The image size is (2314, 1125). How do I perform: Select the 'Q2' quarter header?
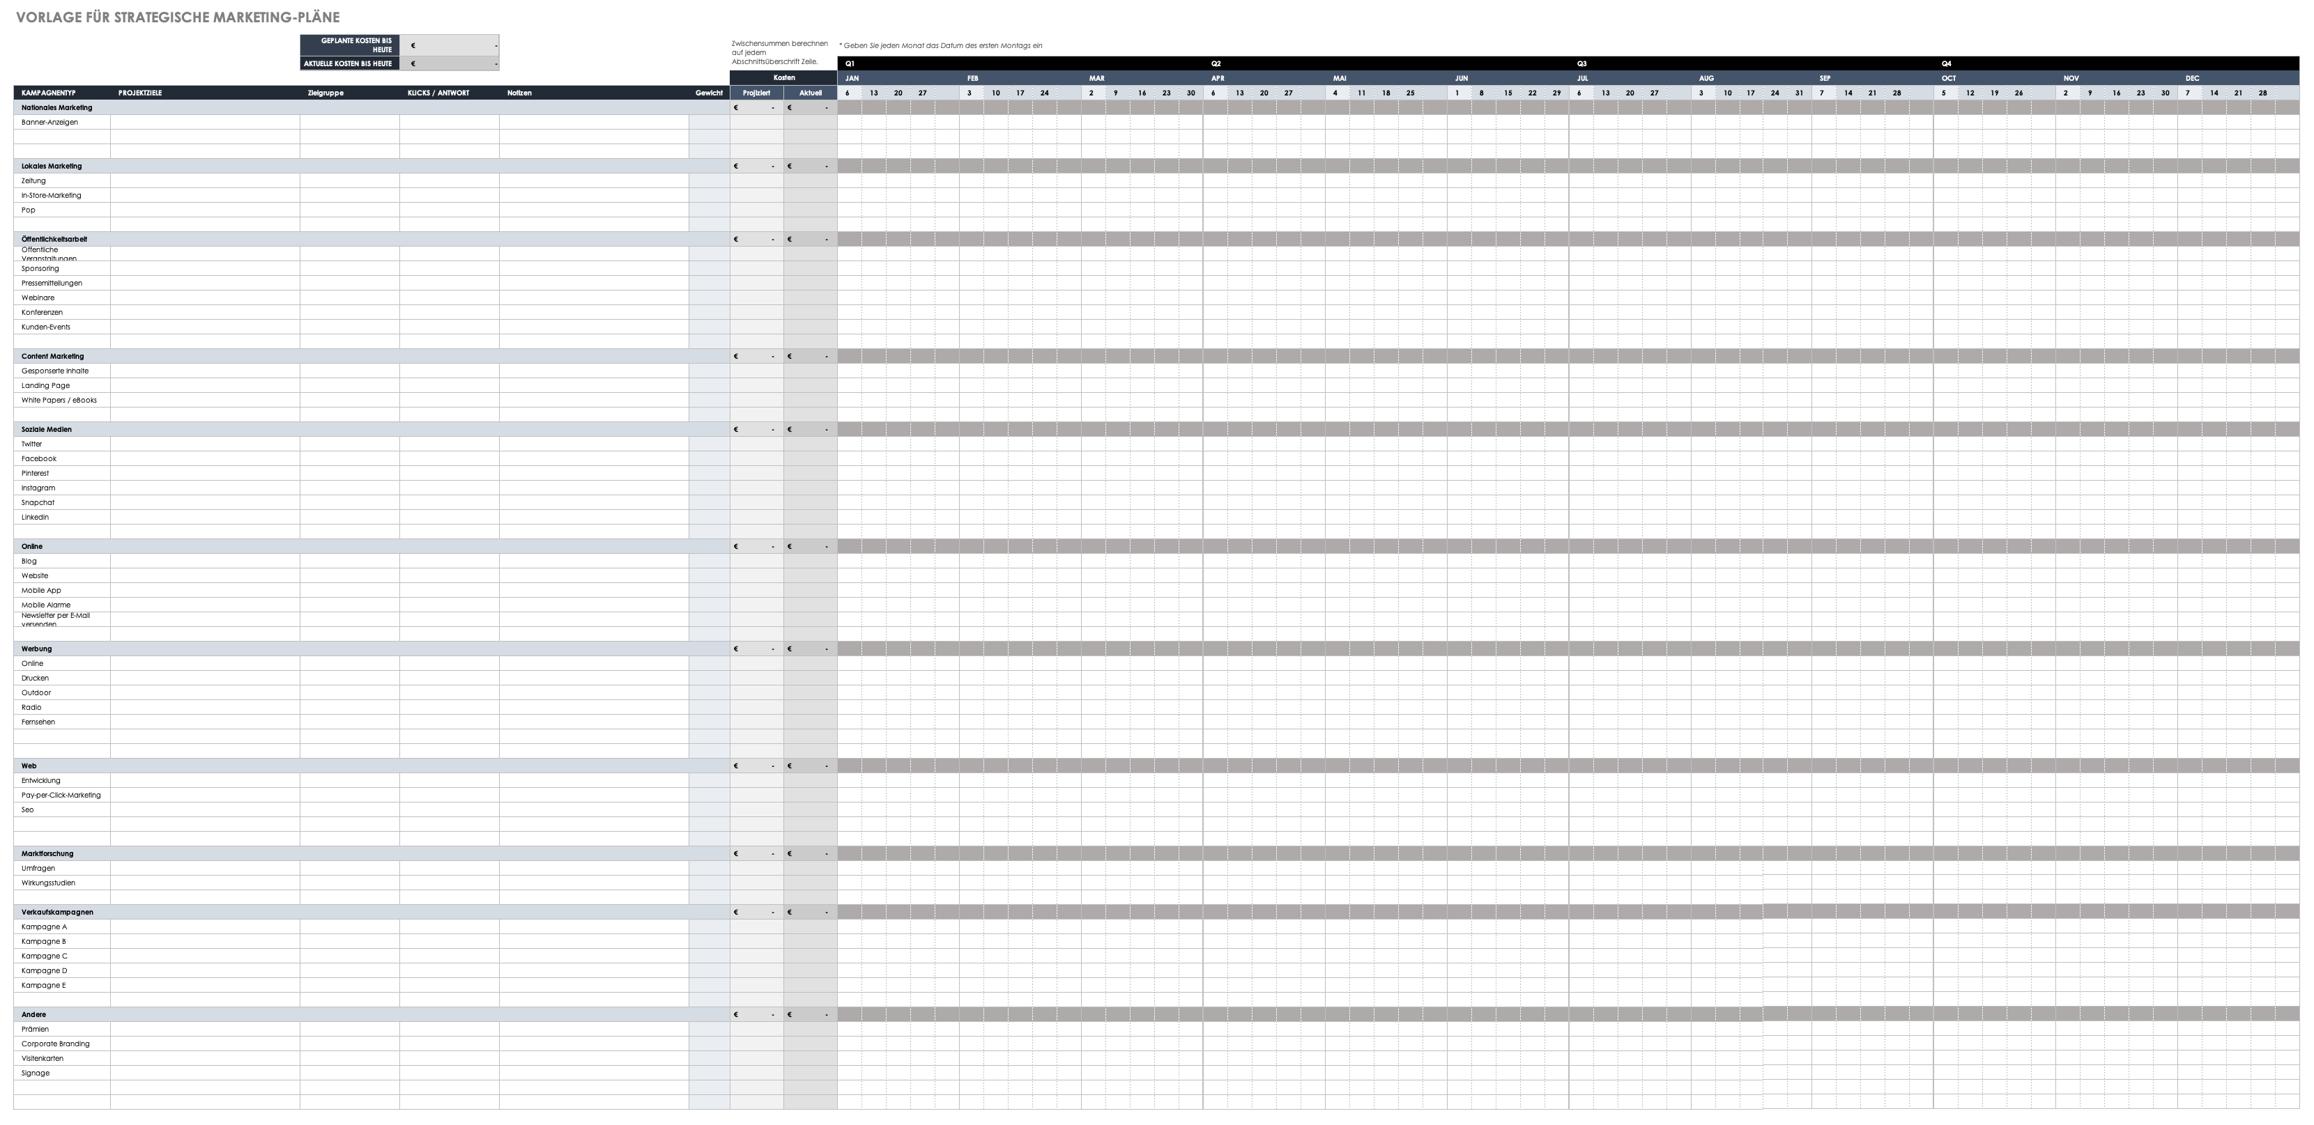[x=1386, y=64]
